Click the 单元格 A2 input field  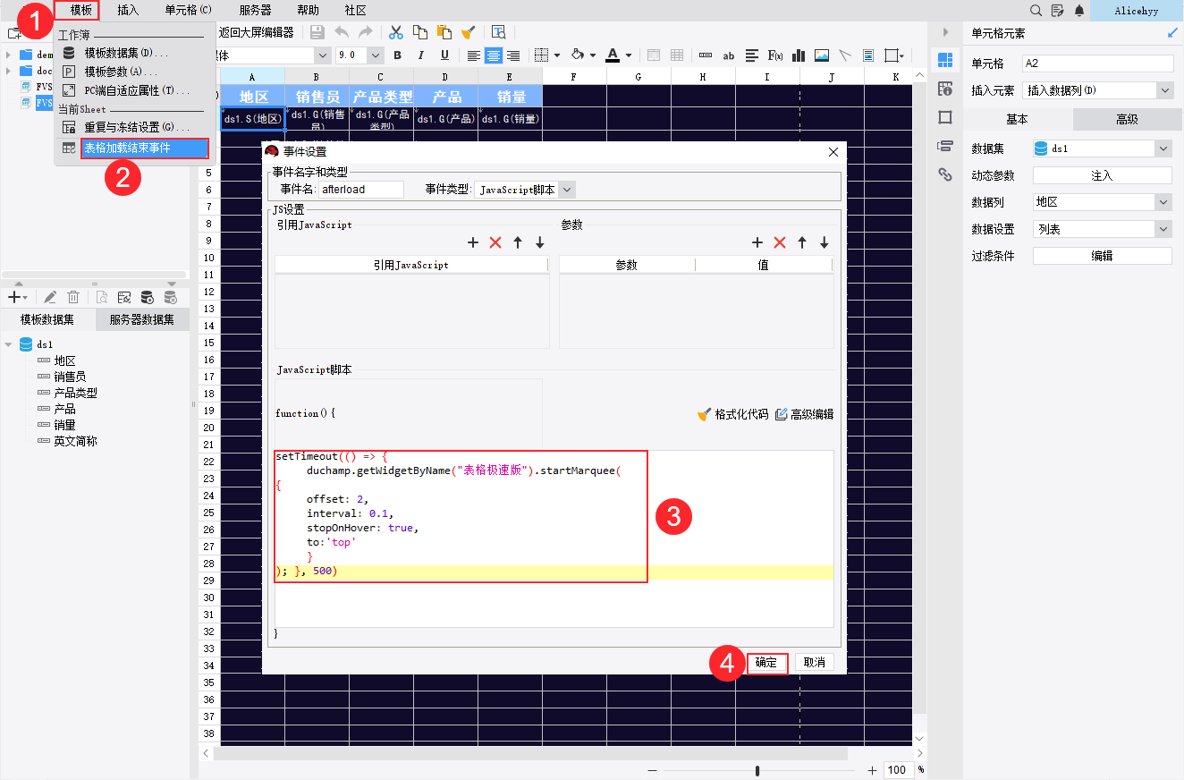[x=1098, y=64]
